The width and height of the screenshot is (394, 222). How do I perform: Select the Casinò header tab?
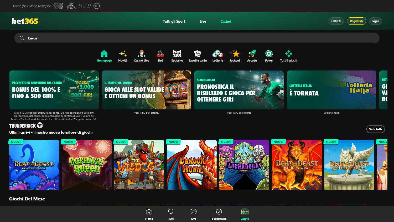click(226, 21)
